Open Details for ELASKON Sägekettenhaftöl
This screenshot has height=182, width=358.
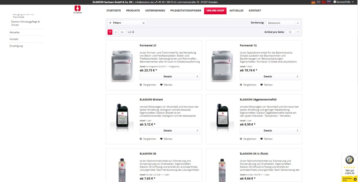[270, 130]
